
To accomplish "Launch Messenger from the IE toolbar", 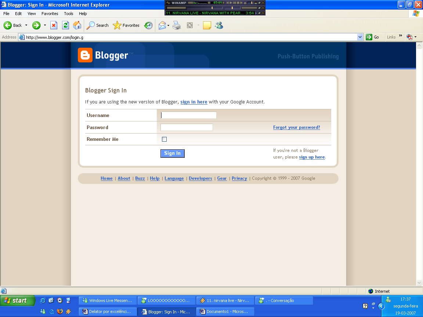I will (219, 25).
